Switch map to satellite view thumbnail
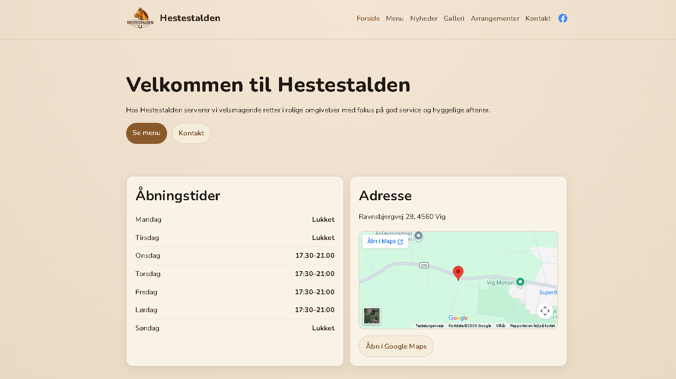The image size is (676, 379). point(372,316)
